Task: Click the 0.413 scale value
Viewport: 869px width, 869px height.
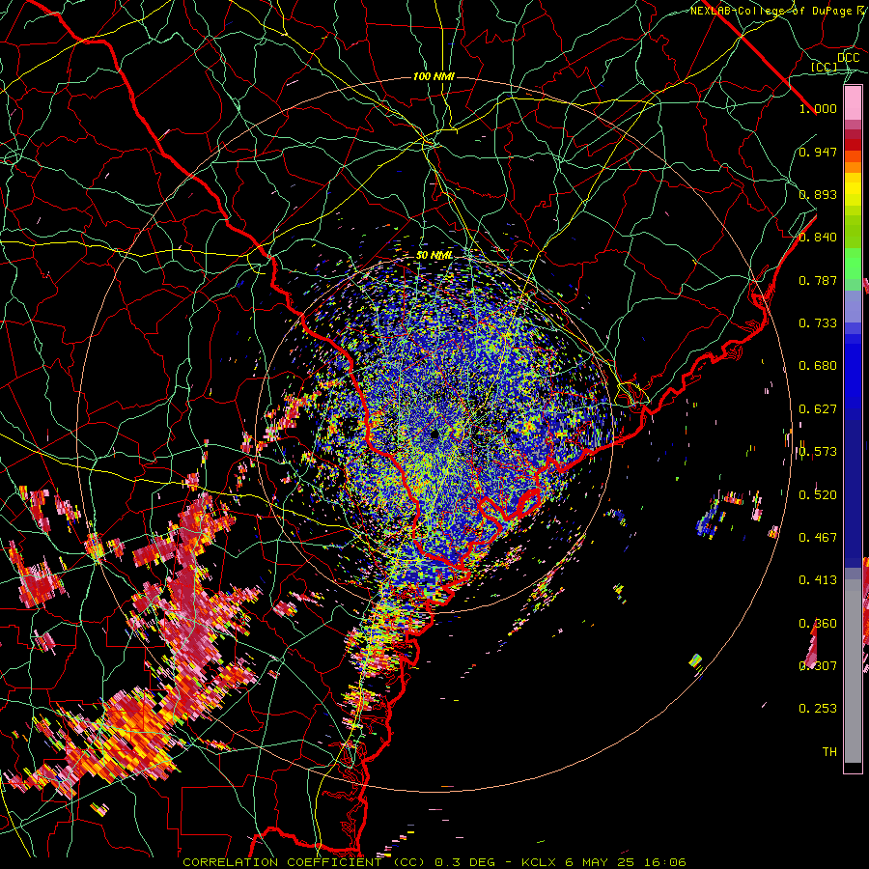Action: pyautogui.click(x=818, y=580)
